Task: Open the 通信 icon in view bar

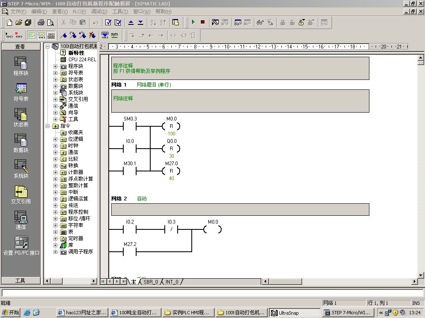Action: [21, 217]
